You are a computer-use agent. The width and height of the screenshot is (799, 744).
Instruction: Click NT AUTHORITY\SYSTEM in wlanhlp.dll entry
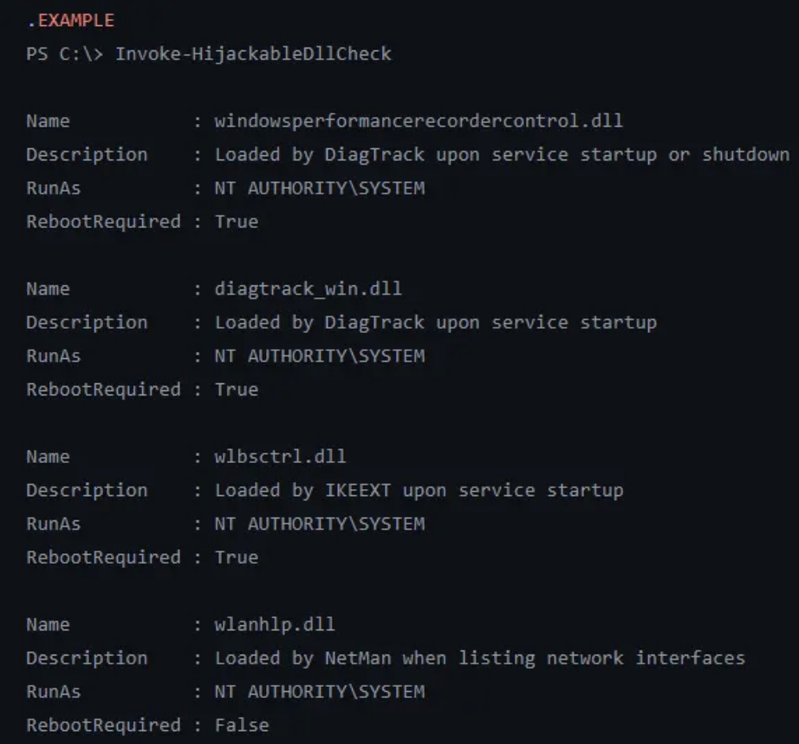(320, 692)
